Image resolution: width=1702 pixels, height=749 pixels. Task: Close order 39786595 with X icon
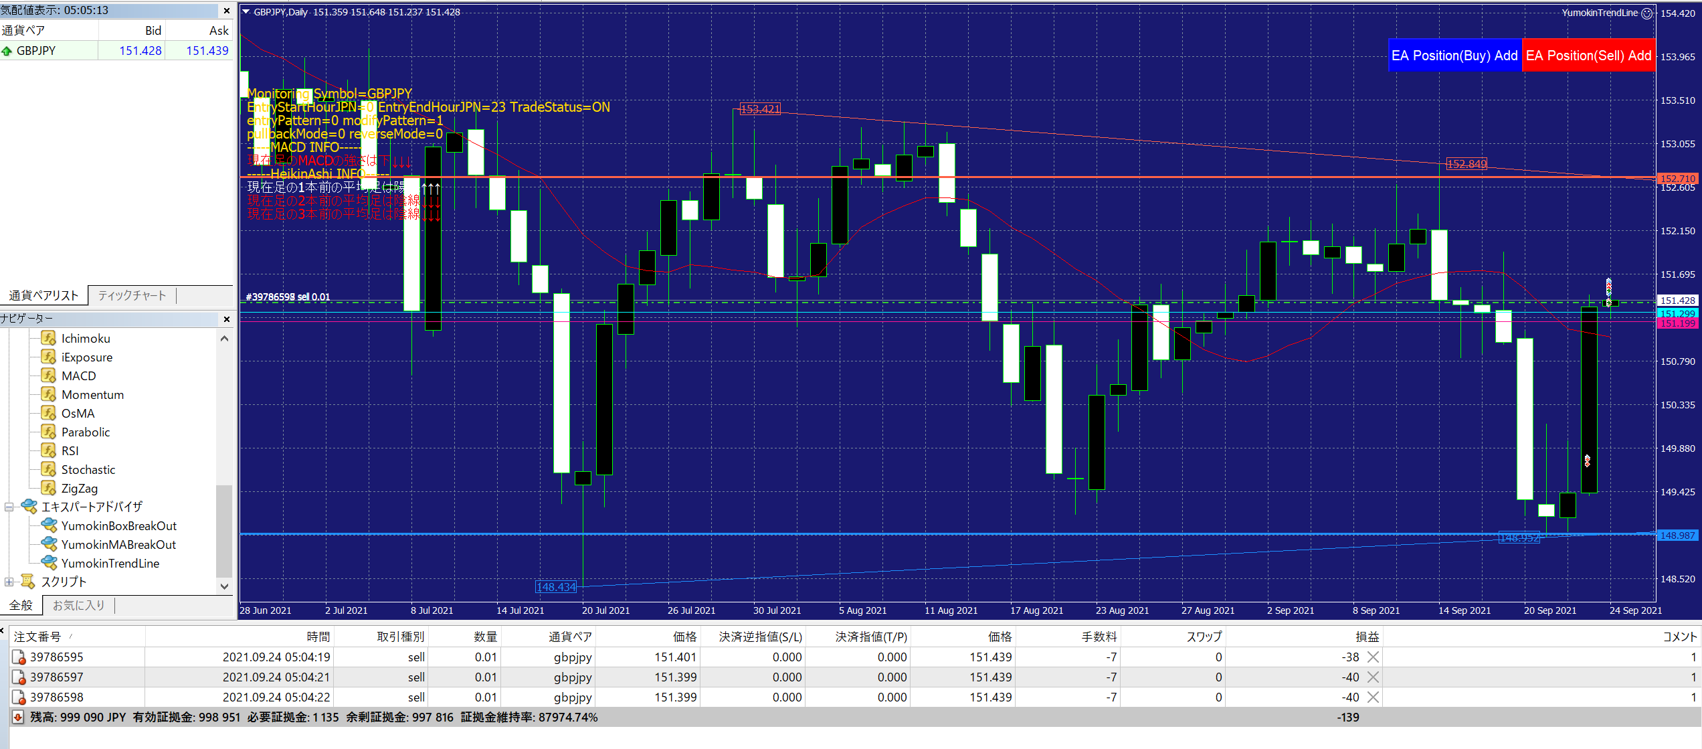(x=1373, y=657)
